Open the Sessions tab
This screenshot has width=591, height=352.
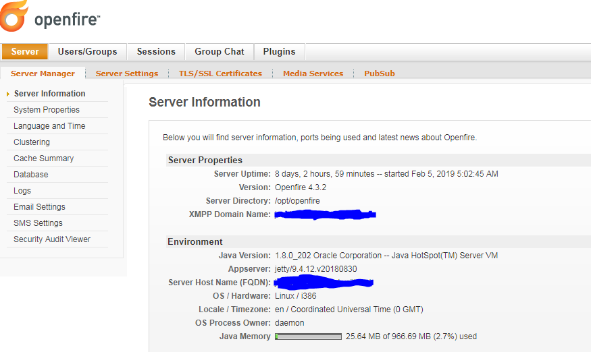pyautogui.click(x=156, y=51)
